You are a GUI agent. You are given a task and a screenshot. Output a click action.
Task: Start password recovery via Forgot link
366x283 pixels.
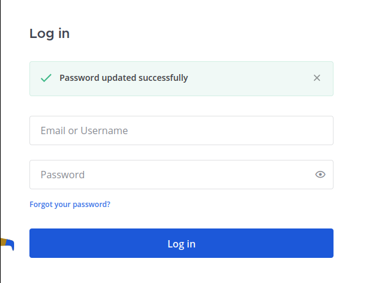tap(70, 205)
